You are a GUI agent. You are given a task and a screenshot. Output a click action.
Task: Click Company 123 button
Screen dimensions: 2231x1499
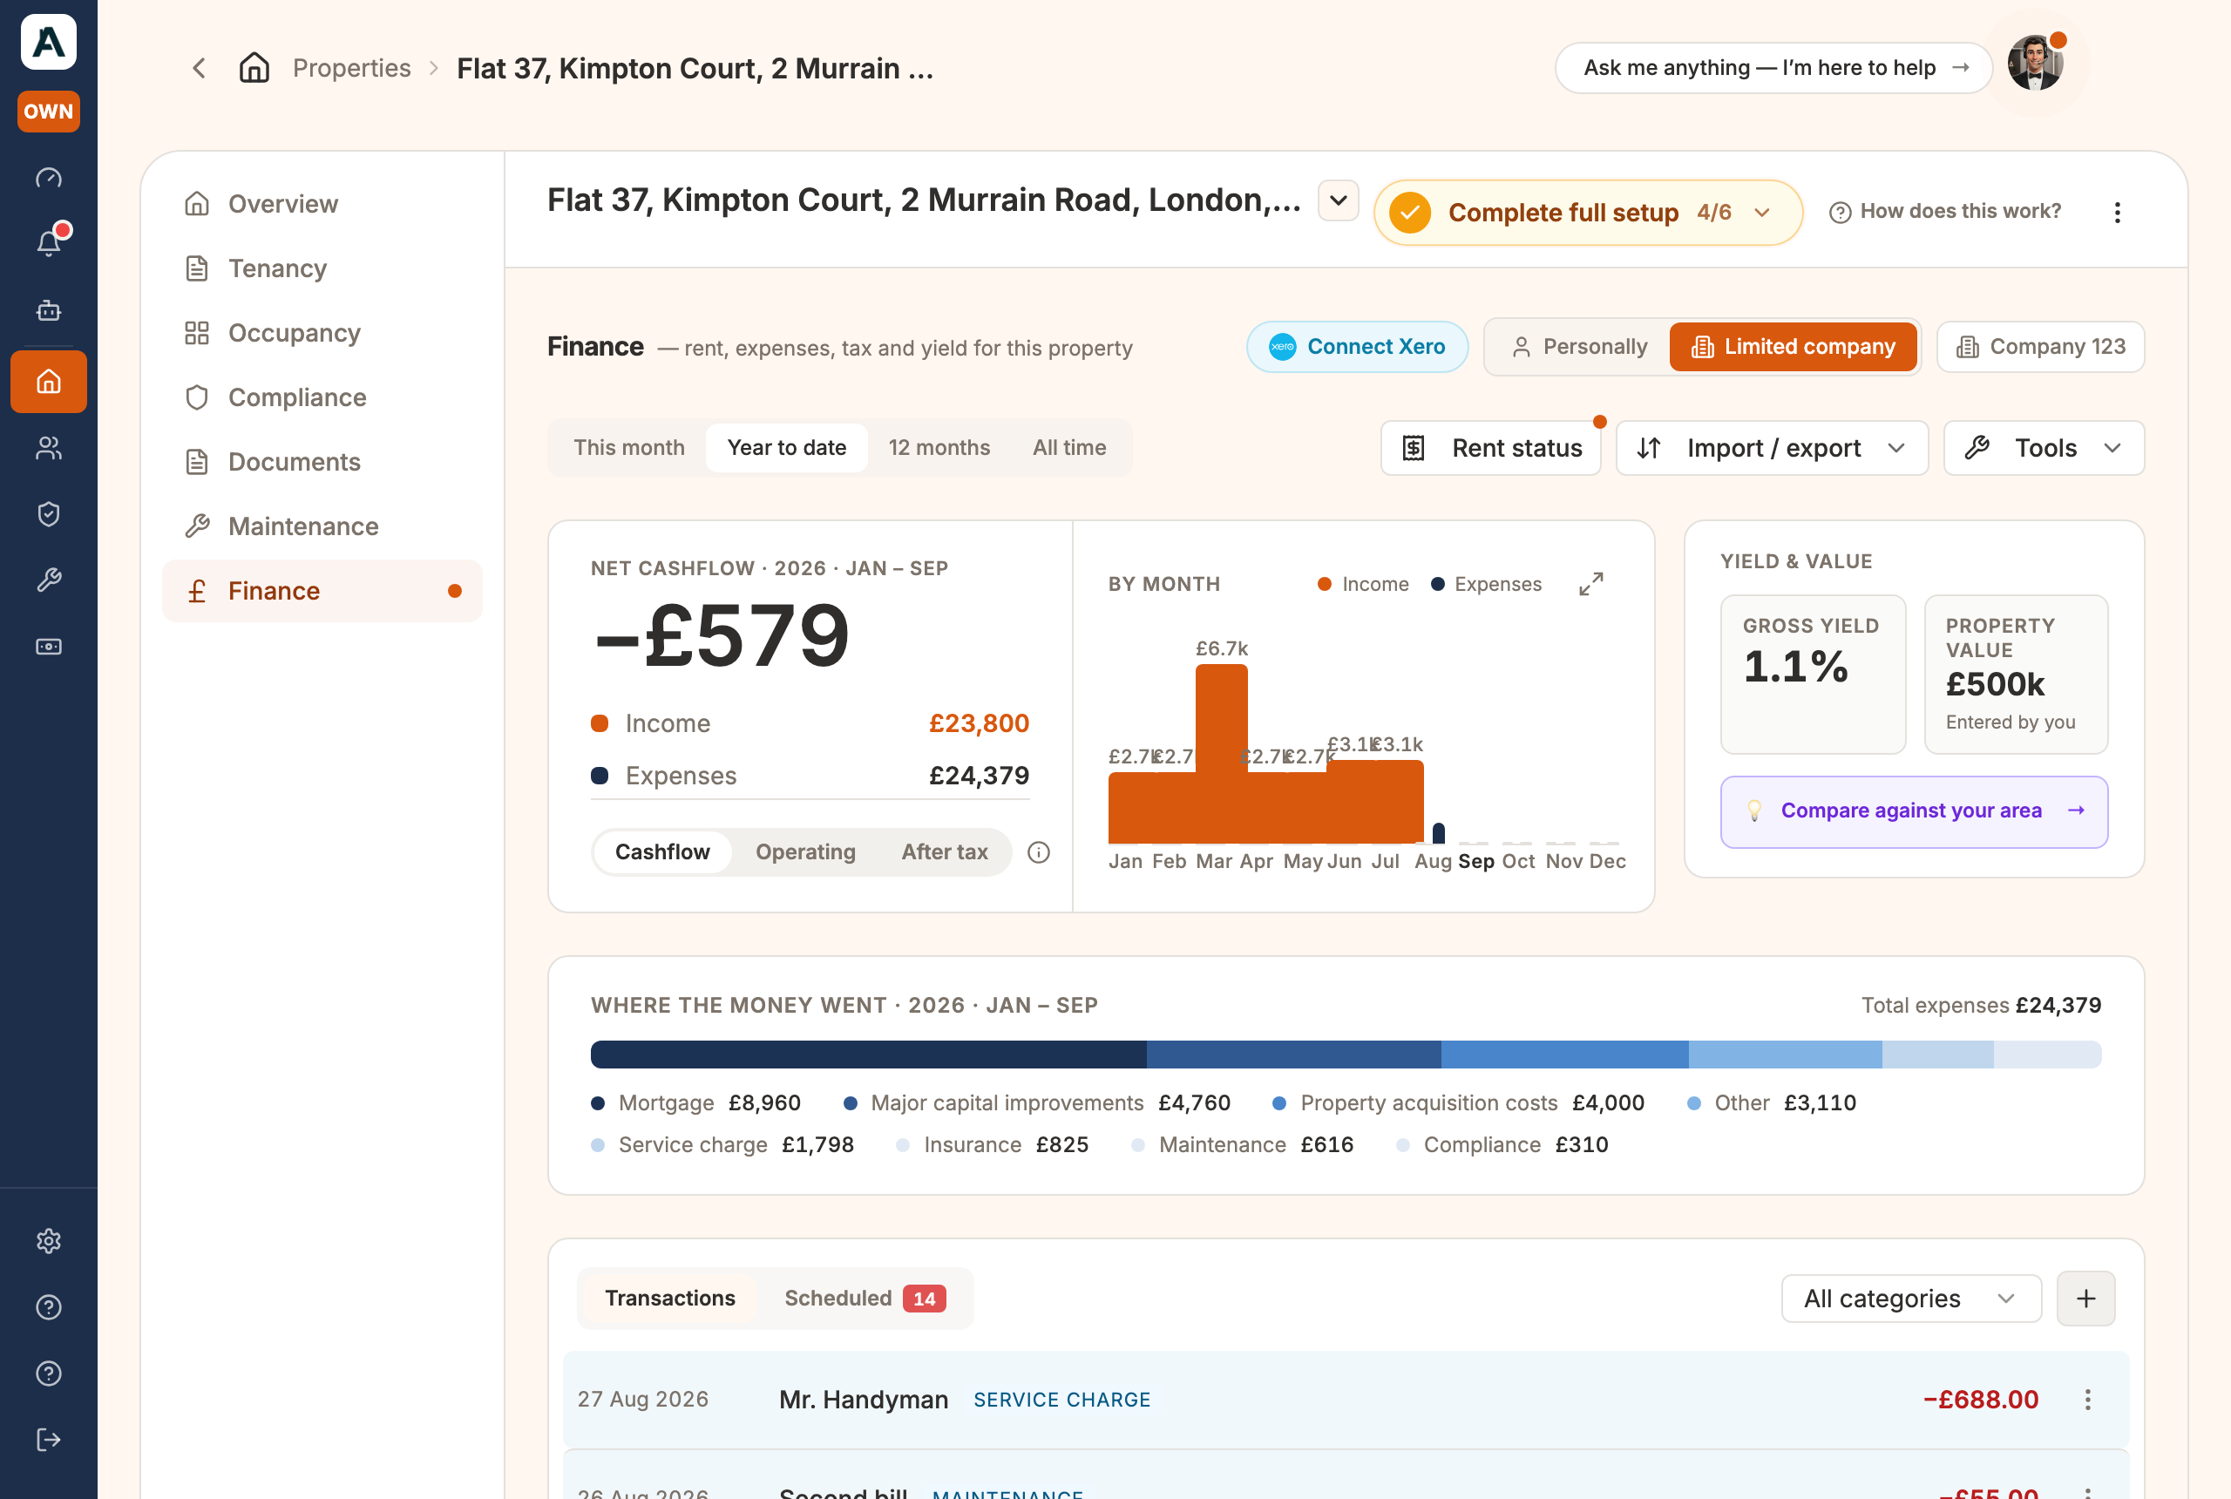[2041, 347]
